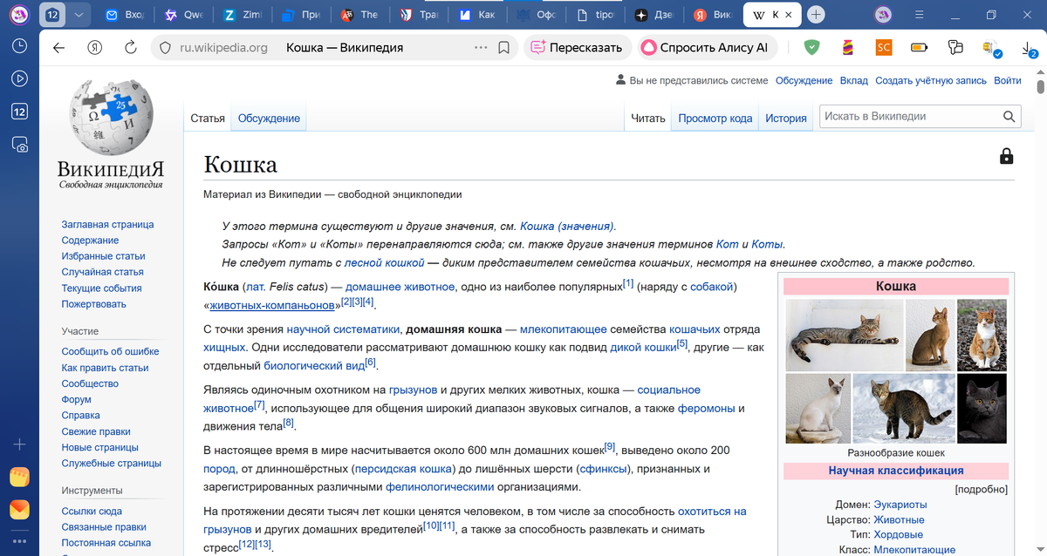This screenshot has height=556, width=1047.
Task: Follow the 'Кошка (значения)' link
Action: click(x=567, y=226)
